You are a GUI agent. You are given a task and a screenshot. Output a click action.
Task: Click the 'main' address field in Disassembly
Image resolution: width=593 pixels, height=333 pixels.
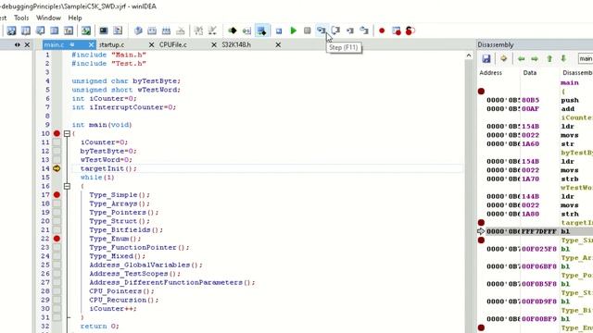click(x=586, y=58)
